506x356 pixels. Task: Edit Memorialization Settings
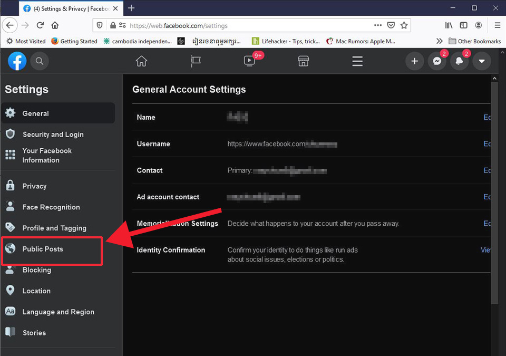486,223
